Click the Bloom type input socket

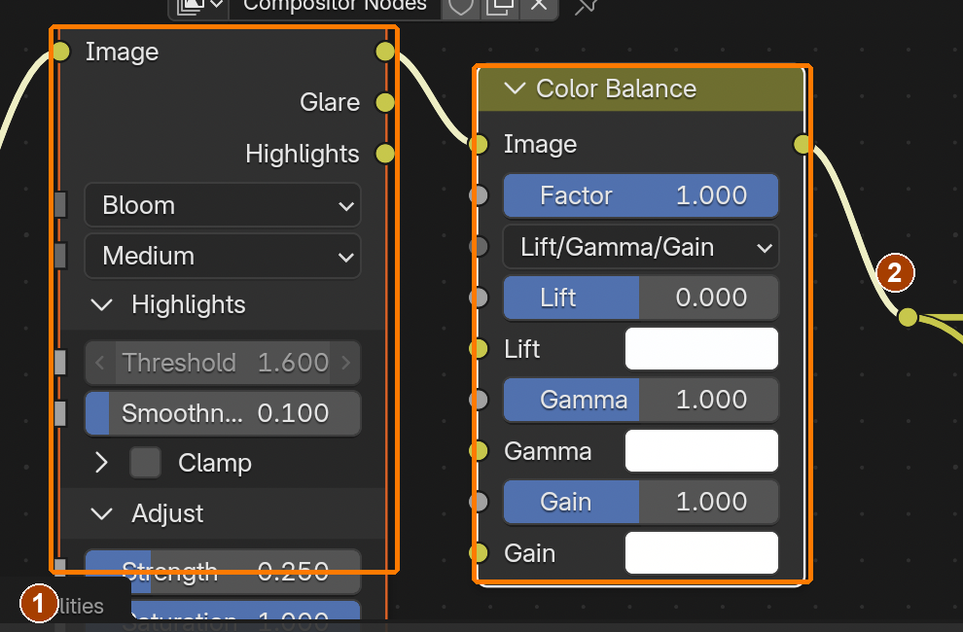click(x=60, y=204)
